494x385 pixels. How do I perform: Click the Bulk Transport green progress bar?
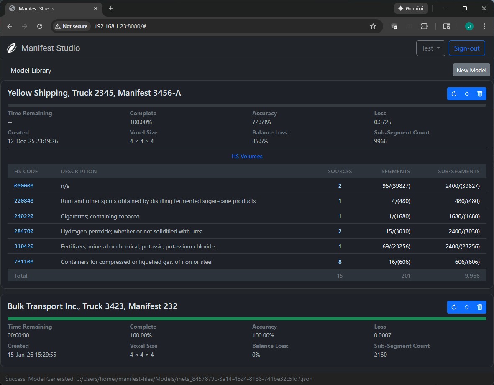[x=247, y=319]
